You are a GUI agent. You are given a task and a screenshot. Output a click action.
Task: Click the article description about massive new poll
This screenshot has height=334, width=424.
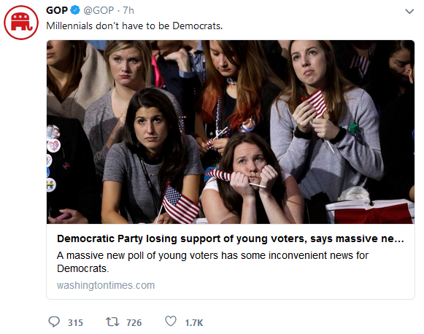pos(212,262)
